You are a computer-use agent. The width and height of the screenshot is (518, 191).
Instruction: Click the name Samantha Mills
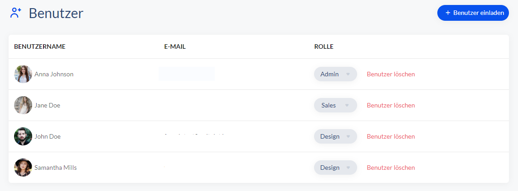click(x=55, y=168)
